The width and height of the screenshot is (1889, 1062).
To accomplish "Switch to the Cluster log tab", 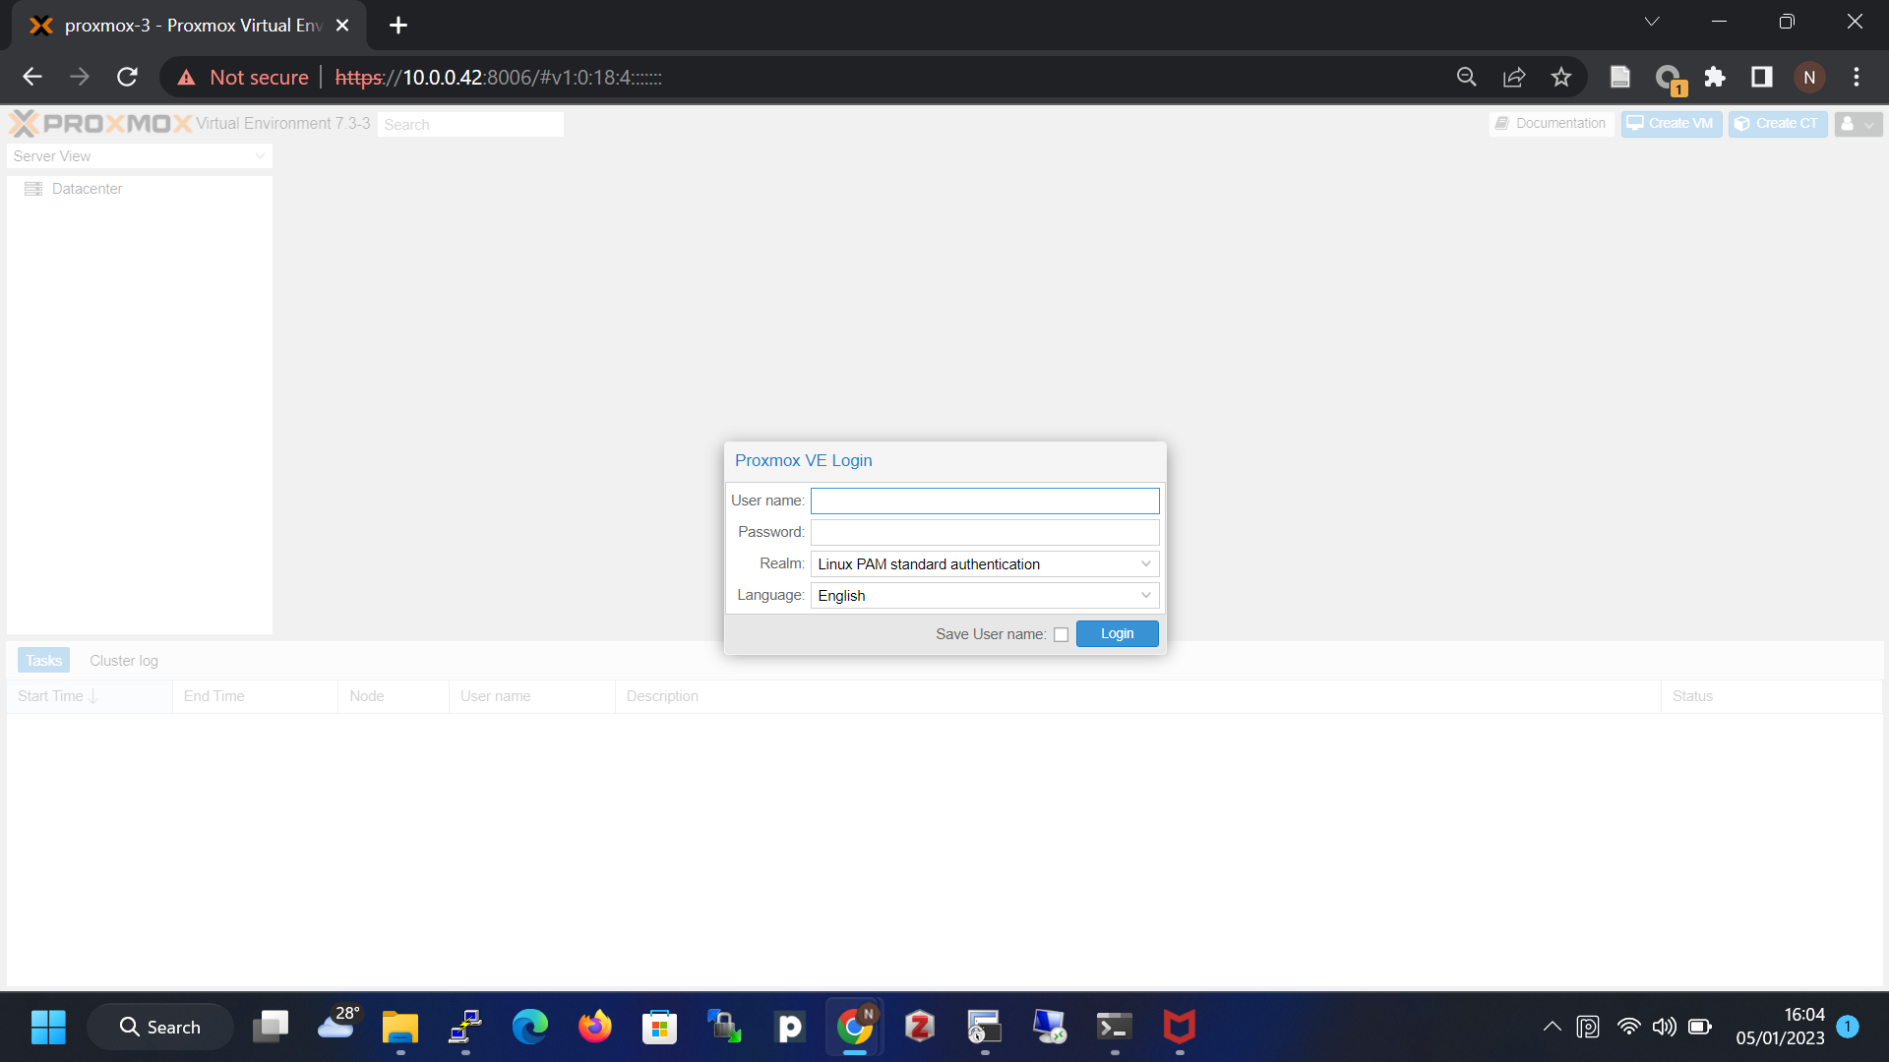I will 124,661.
